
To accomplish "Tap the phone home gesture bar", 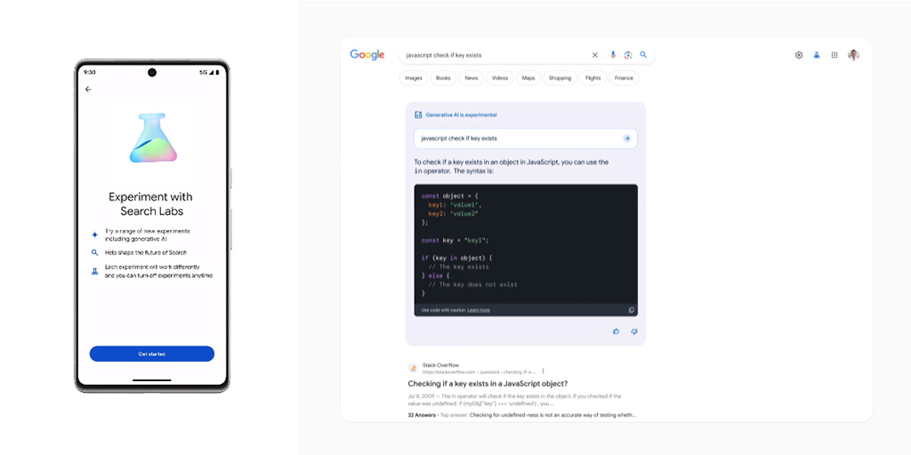I will [151, 380].
